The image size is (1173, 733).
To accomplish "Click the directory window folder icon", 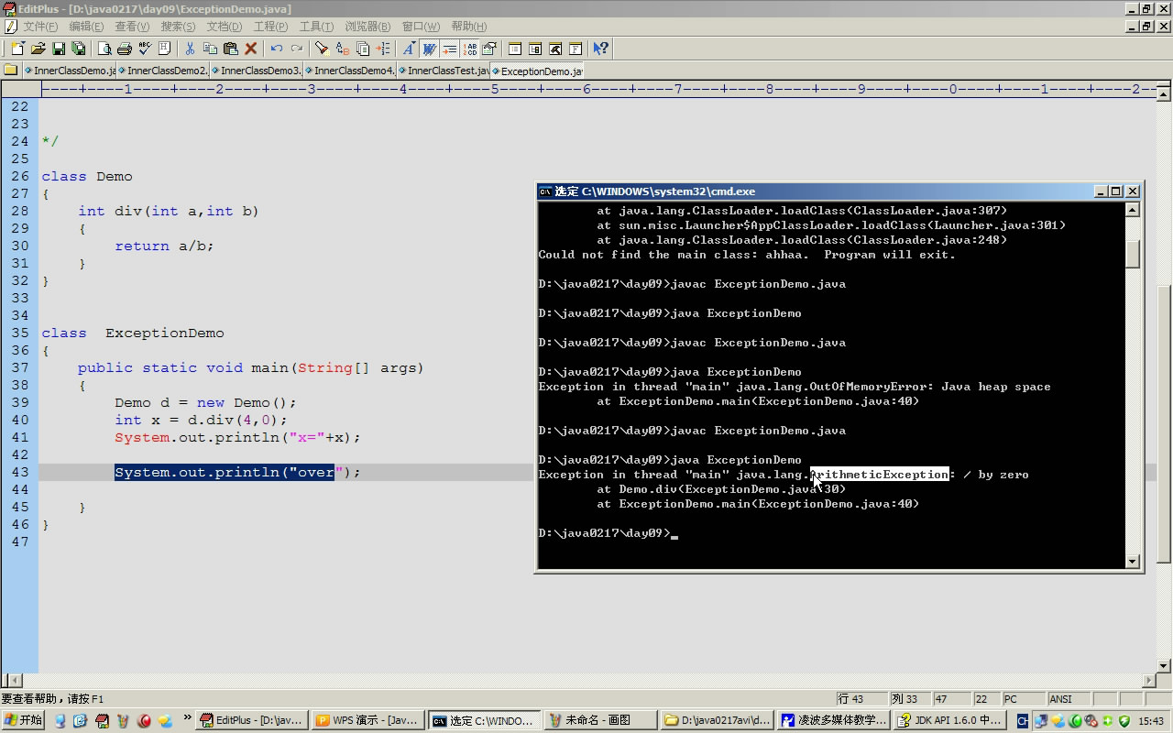I will click(11, 71).
